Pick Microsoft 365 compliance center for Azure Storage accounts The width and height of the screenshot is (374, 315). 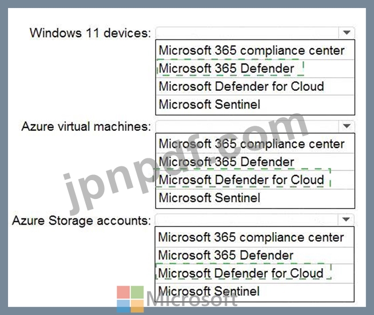[x=254, y=237]
